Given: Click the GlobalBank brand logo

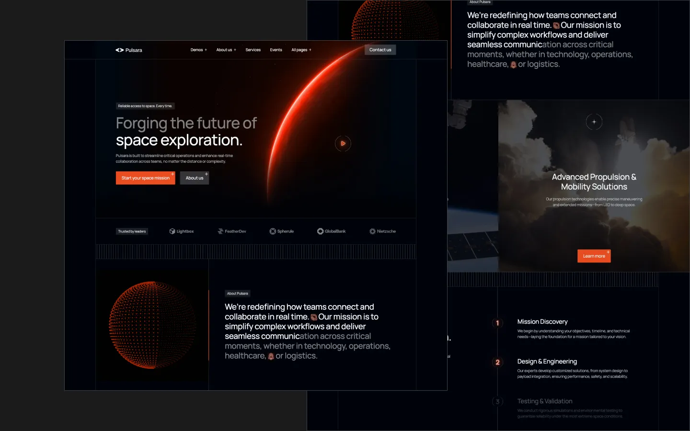Looking at the screenshot, I should click(331, 231).
